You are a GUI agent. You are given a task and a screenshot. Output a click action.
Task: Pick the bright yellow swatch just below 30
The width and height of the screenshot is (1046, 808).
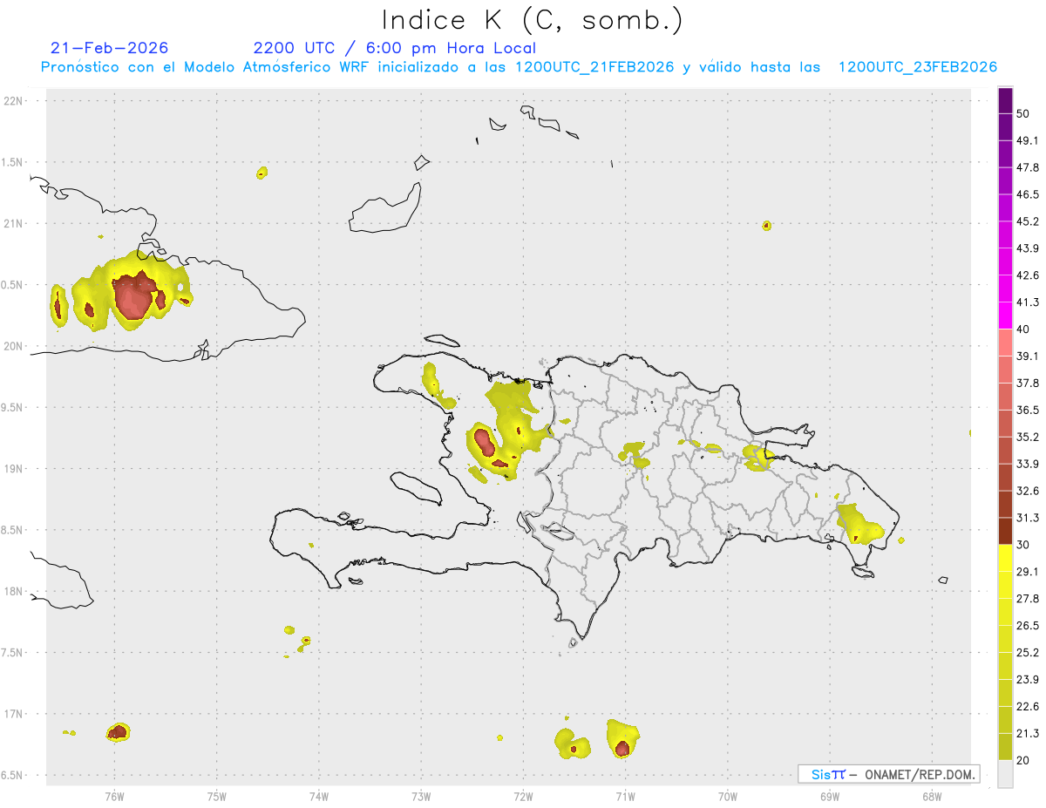pos(1005,559)
